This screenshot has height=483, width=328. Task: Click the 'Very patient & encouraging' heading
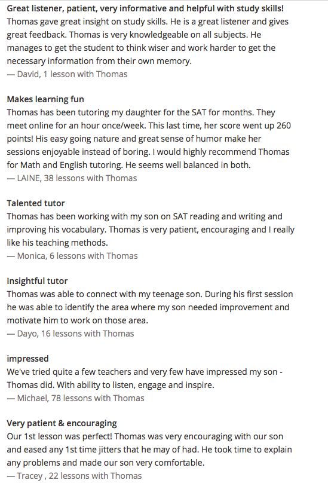(62, 423)
